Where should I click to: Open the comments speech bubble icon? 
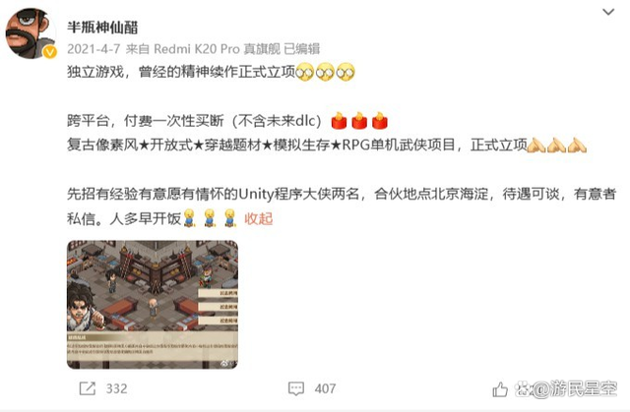(x=296, y=388)
